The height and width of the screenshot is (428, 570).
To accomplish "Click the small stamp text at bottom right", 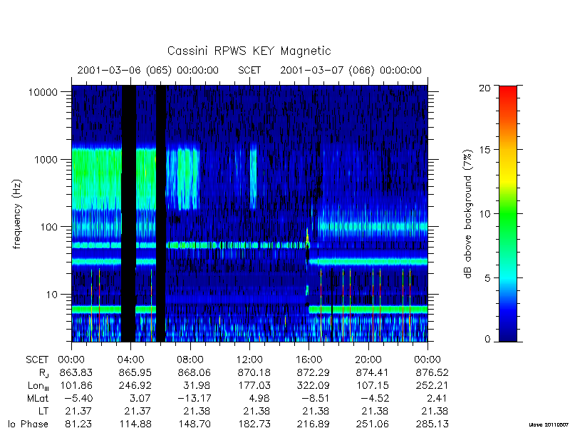I will click(x=549, y=424).
